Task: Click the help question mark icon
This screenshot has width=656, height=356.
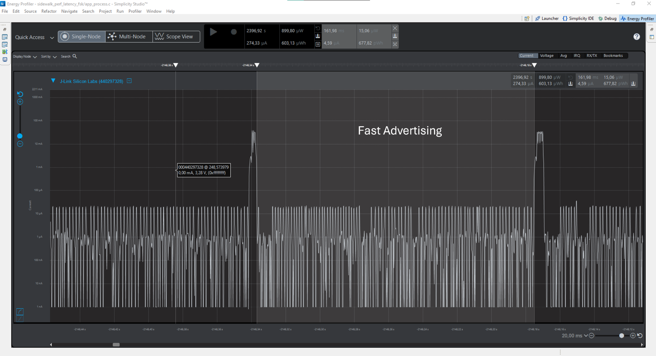Action: click(636, 36)
